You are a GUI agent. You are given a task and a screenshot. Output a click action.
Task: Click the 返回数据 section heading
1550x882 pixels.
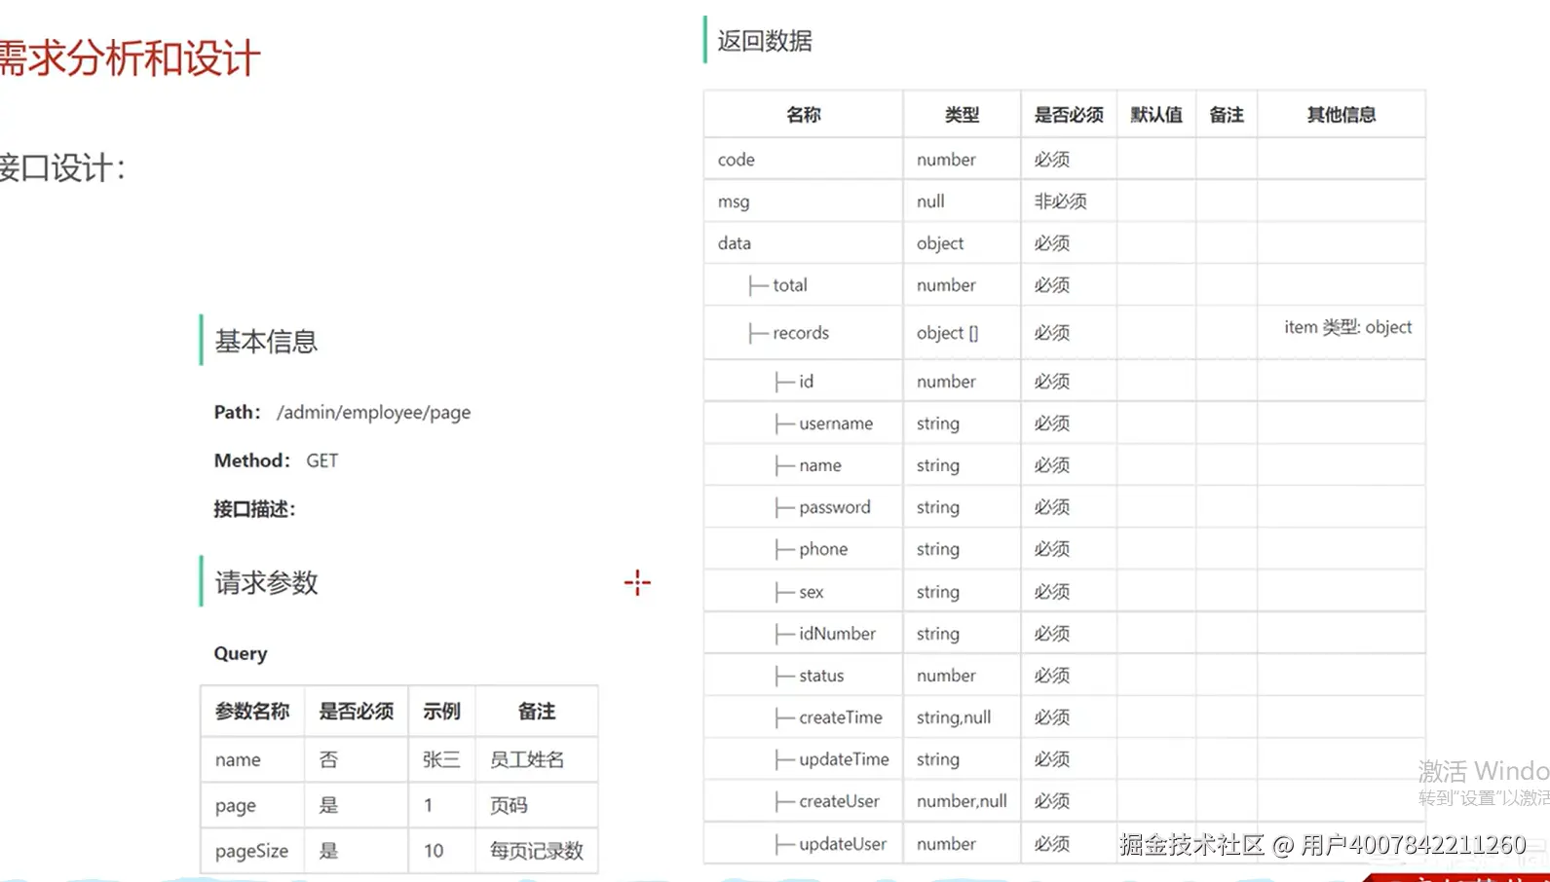[x=765, y=41]
